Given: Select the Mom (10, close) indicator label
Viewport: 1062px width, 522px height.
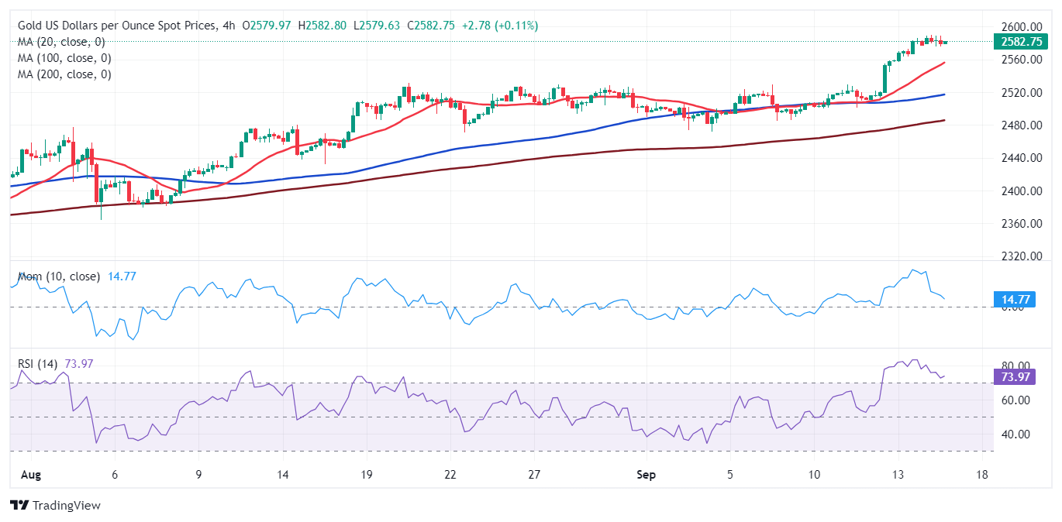Looking at the screenshot, I should point(59,276).
